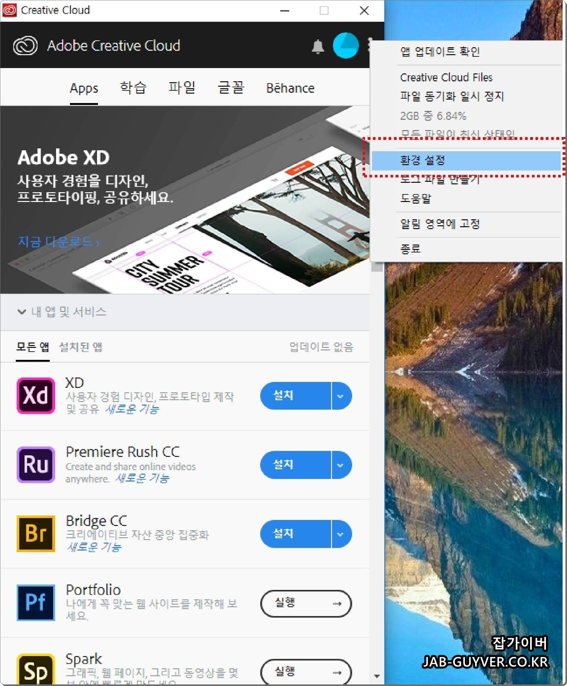Click the Spark app icon
The height and width of the screenshot is (686, 567).
[36, 669]
